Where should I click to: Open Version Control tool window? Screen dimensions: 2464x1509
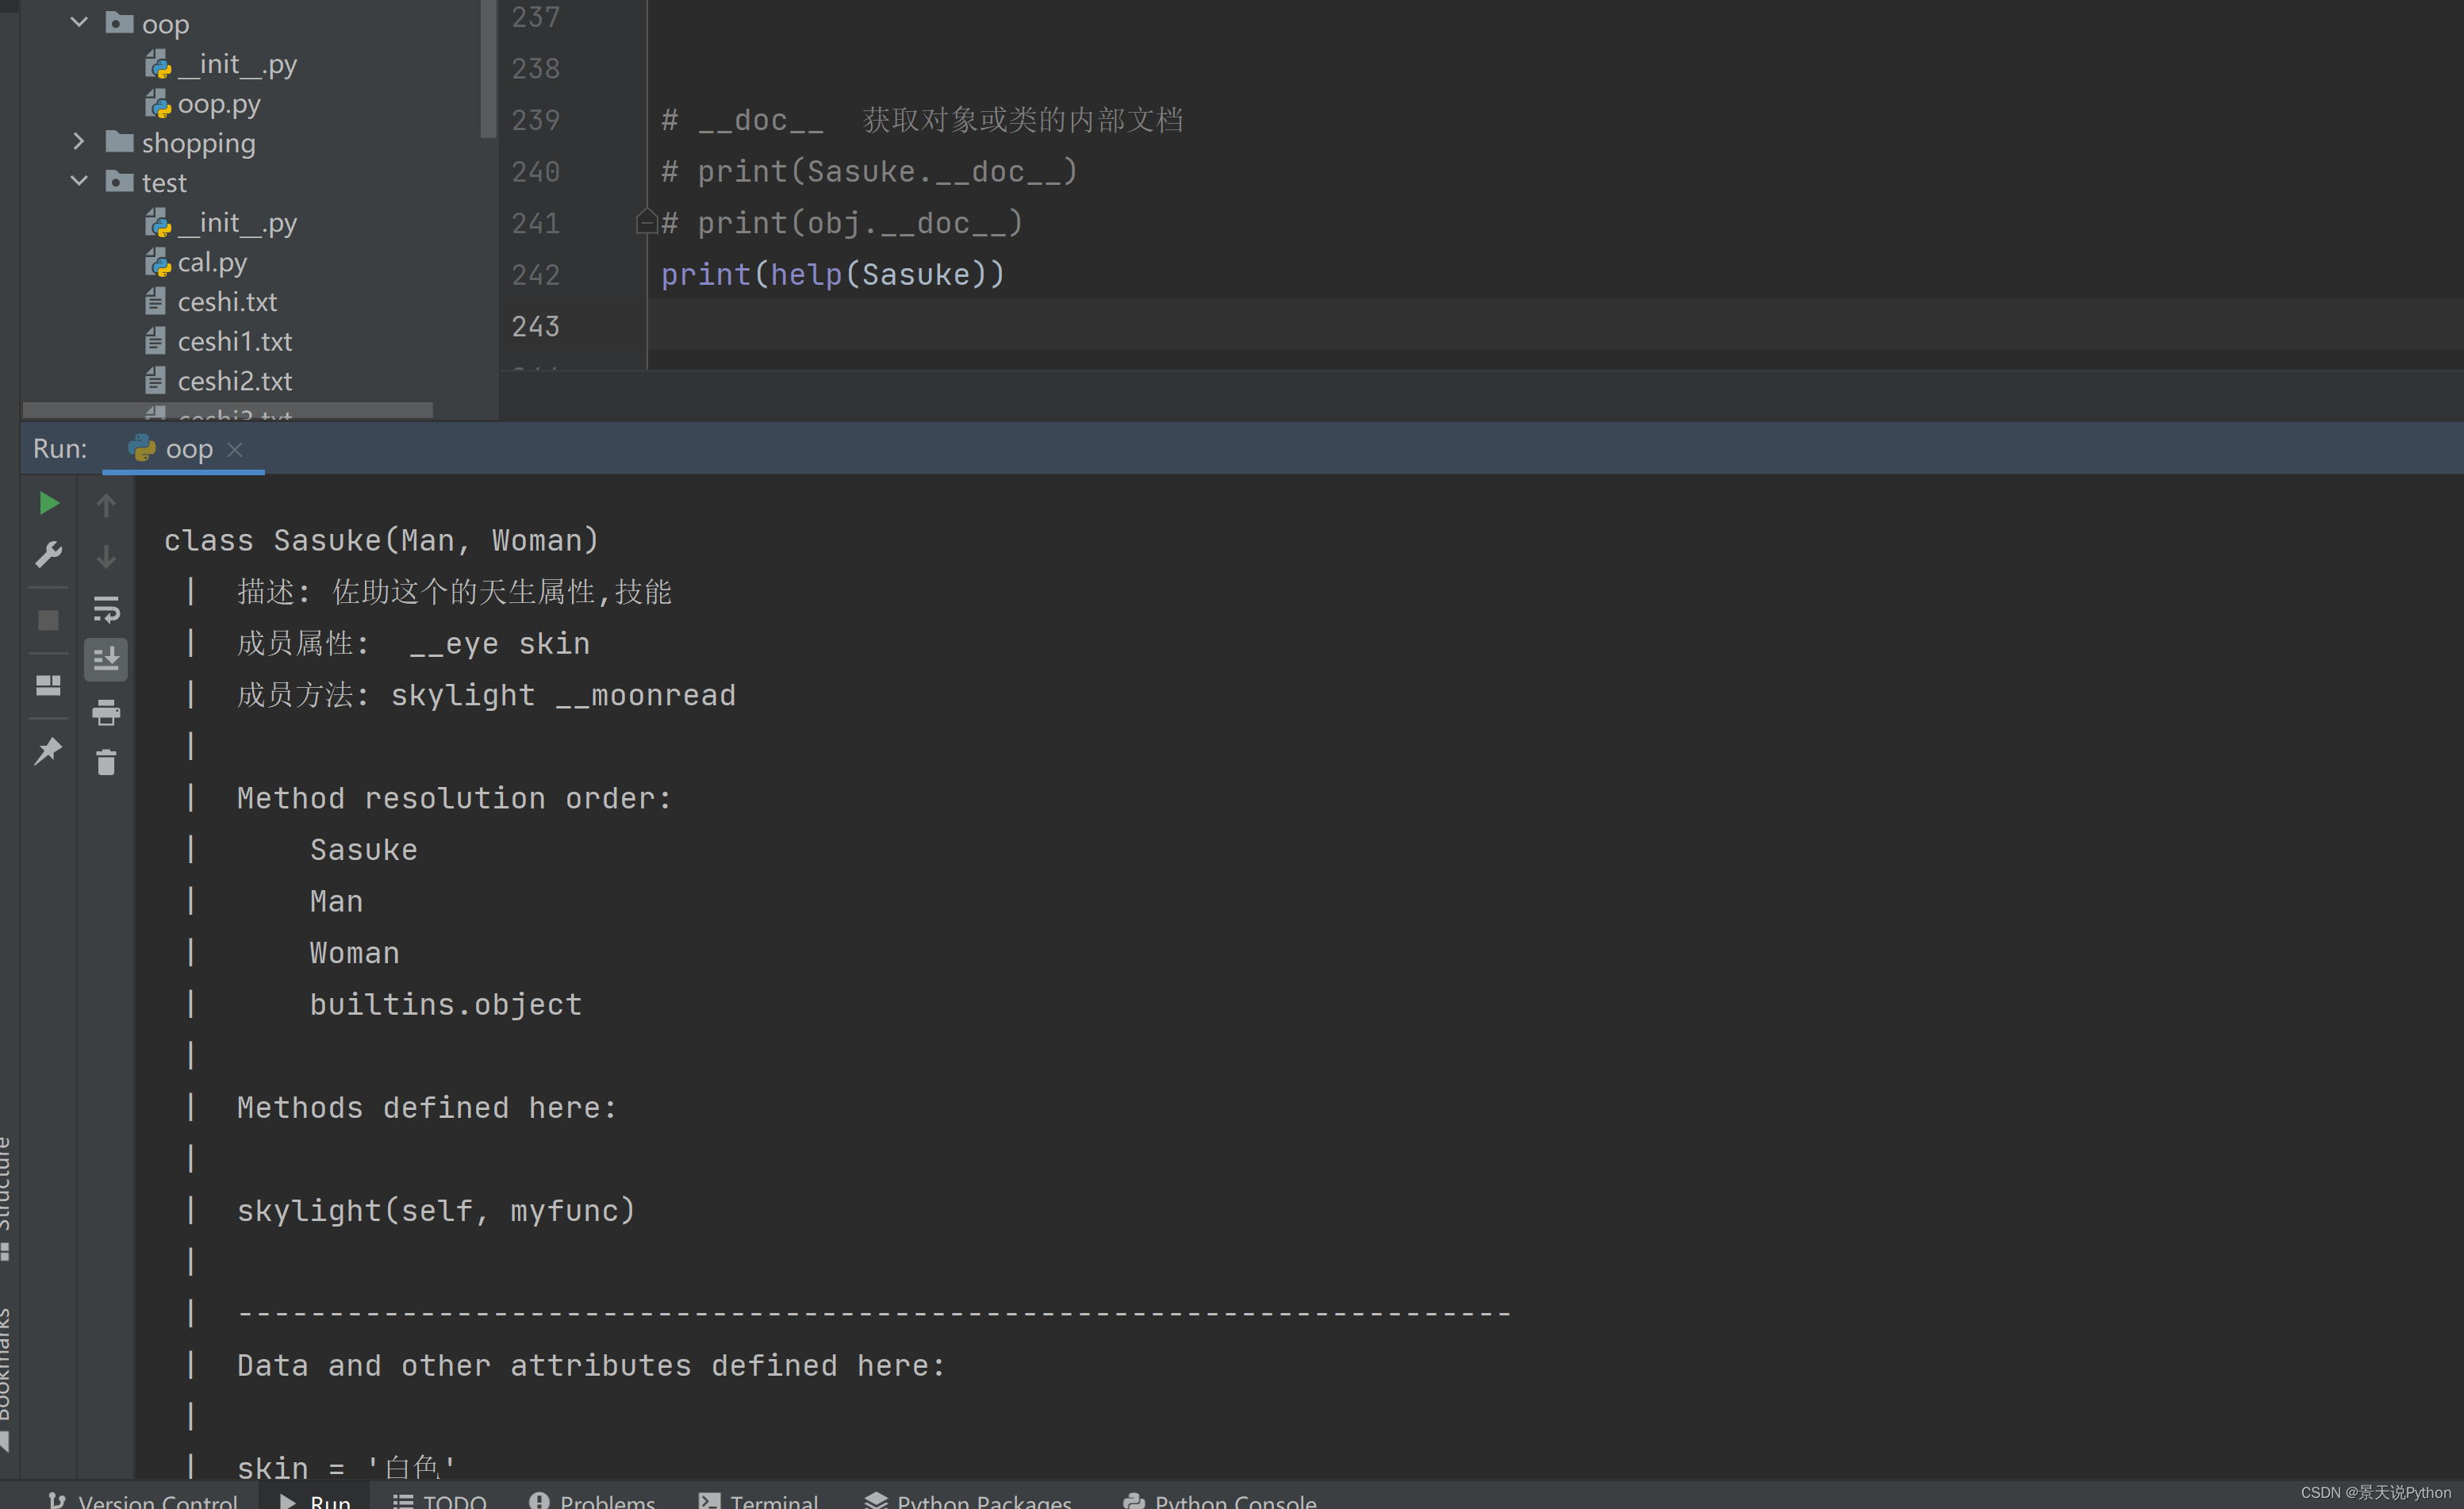(143, 1500)
